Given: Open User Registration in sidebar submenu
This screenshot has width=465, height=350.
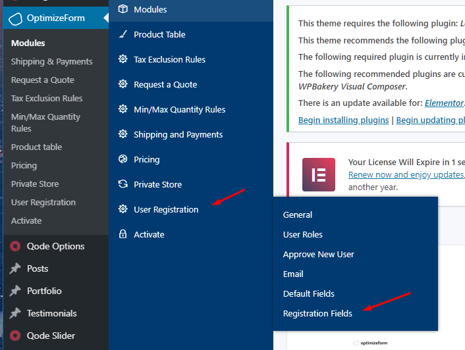Looking at the screenshot, I should 43,202.
